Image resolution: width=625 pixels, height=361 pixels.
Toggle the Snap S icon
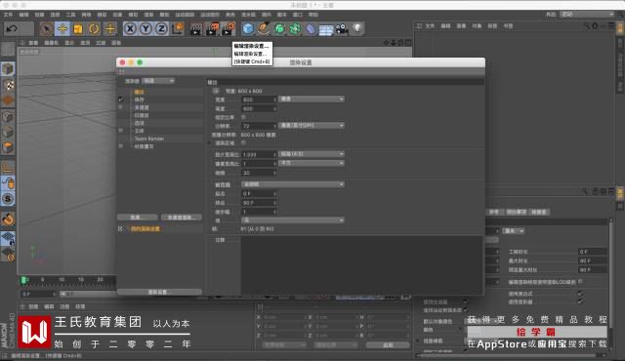click(x=8, y=199)
